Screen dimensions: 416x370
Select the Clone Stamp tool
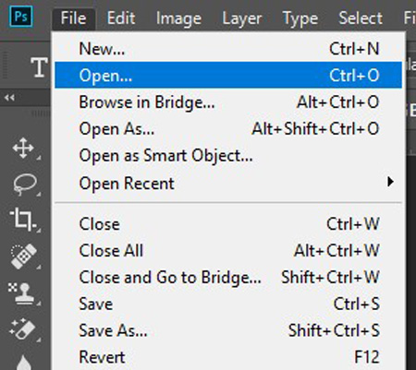[x=22, y=293]
